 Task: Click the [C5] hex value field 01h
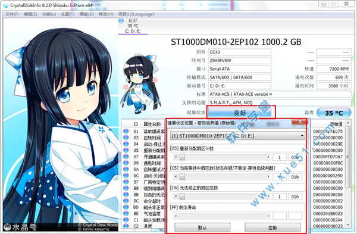click(x=295, y=177)
